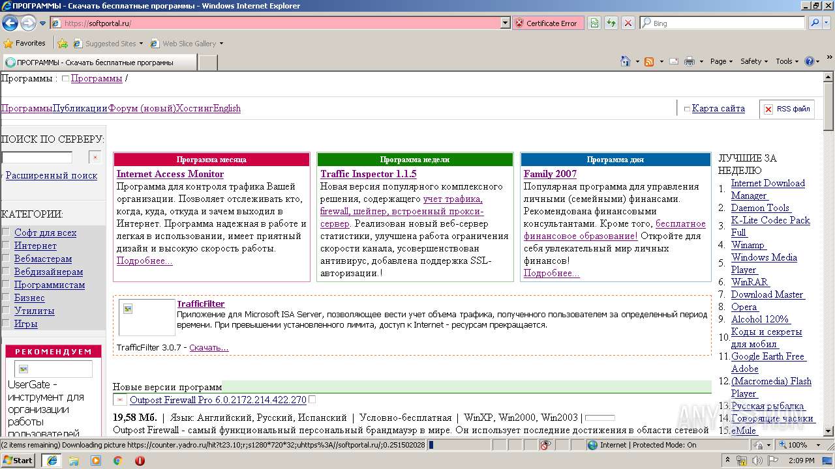
Task: Click into the Bing search box
Action: (722, 23)
